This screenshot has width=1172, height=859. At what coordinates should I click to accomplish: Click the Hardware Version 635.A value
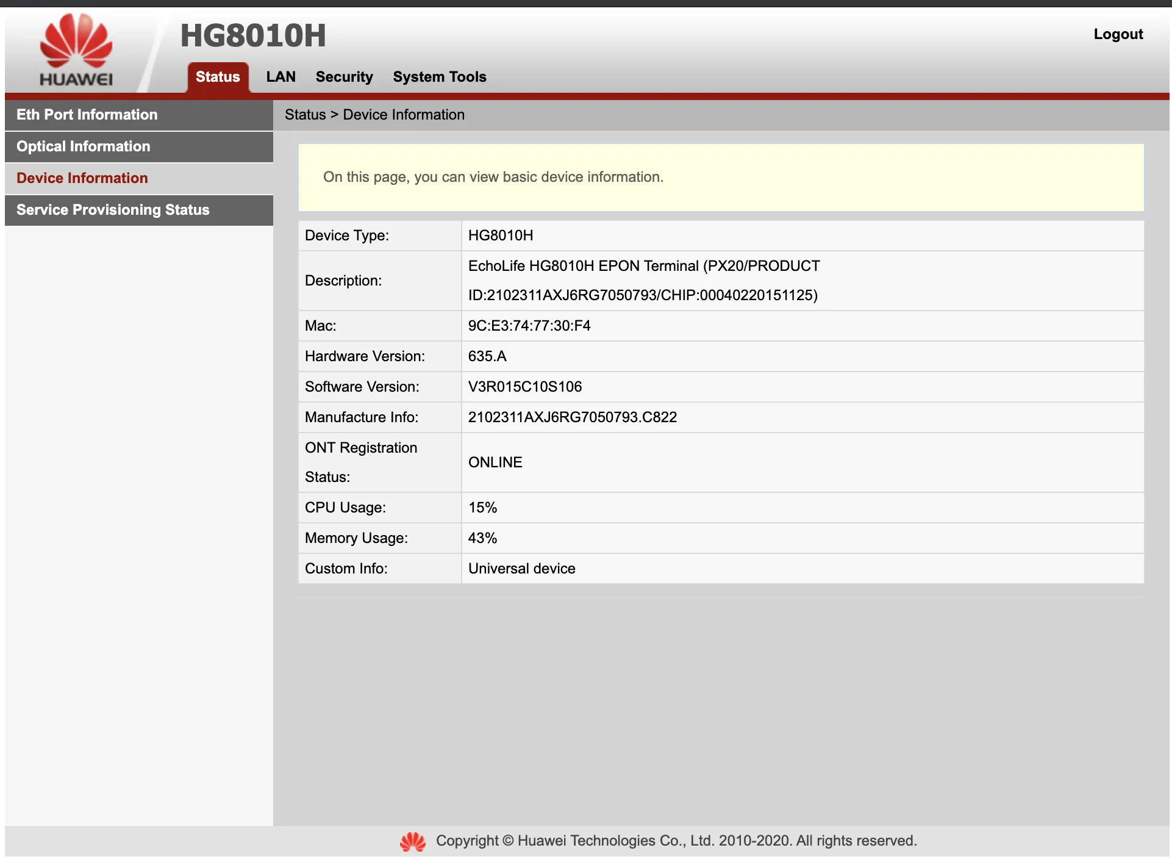click(x=487, y=356)
